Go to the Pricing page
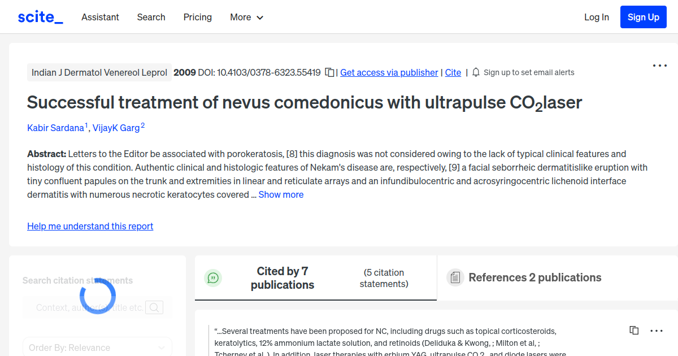The height and width of the screenshot is (356, 678). [197, 17]
